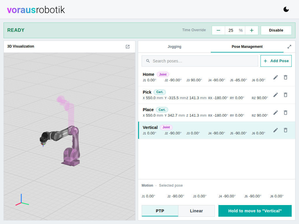Click the Cart. tag on Place pose

pyautogui.click(x=162, y=110)
